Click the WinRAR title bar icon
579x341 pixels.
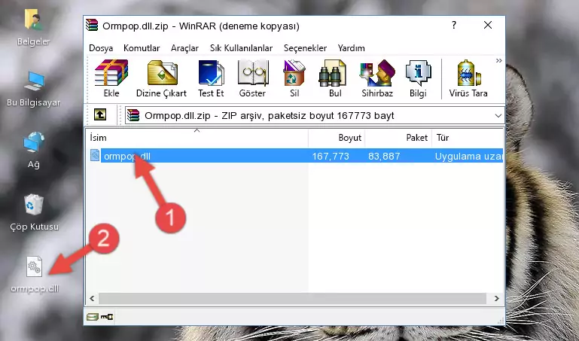point(92,25)
